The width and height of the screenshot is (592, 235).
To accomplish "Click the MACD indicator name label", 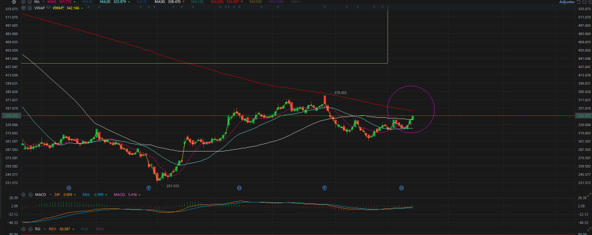I will tap(40, 195).
